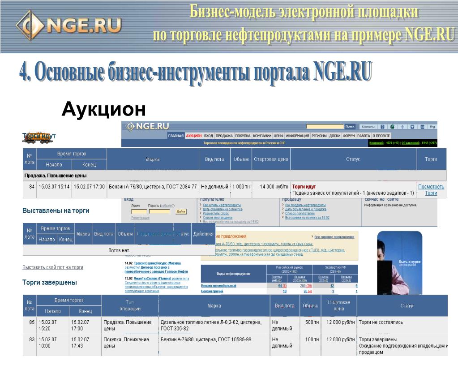Open 'Все горячие предложения' link

[x=334, y=237]
